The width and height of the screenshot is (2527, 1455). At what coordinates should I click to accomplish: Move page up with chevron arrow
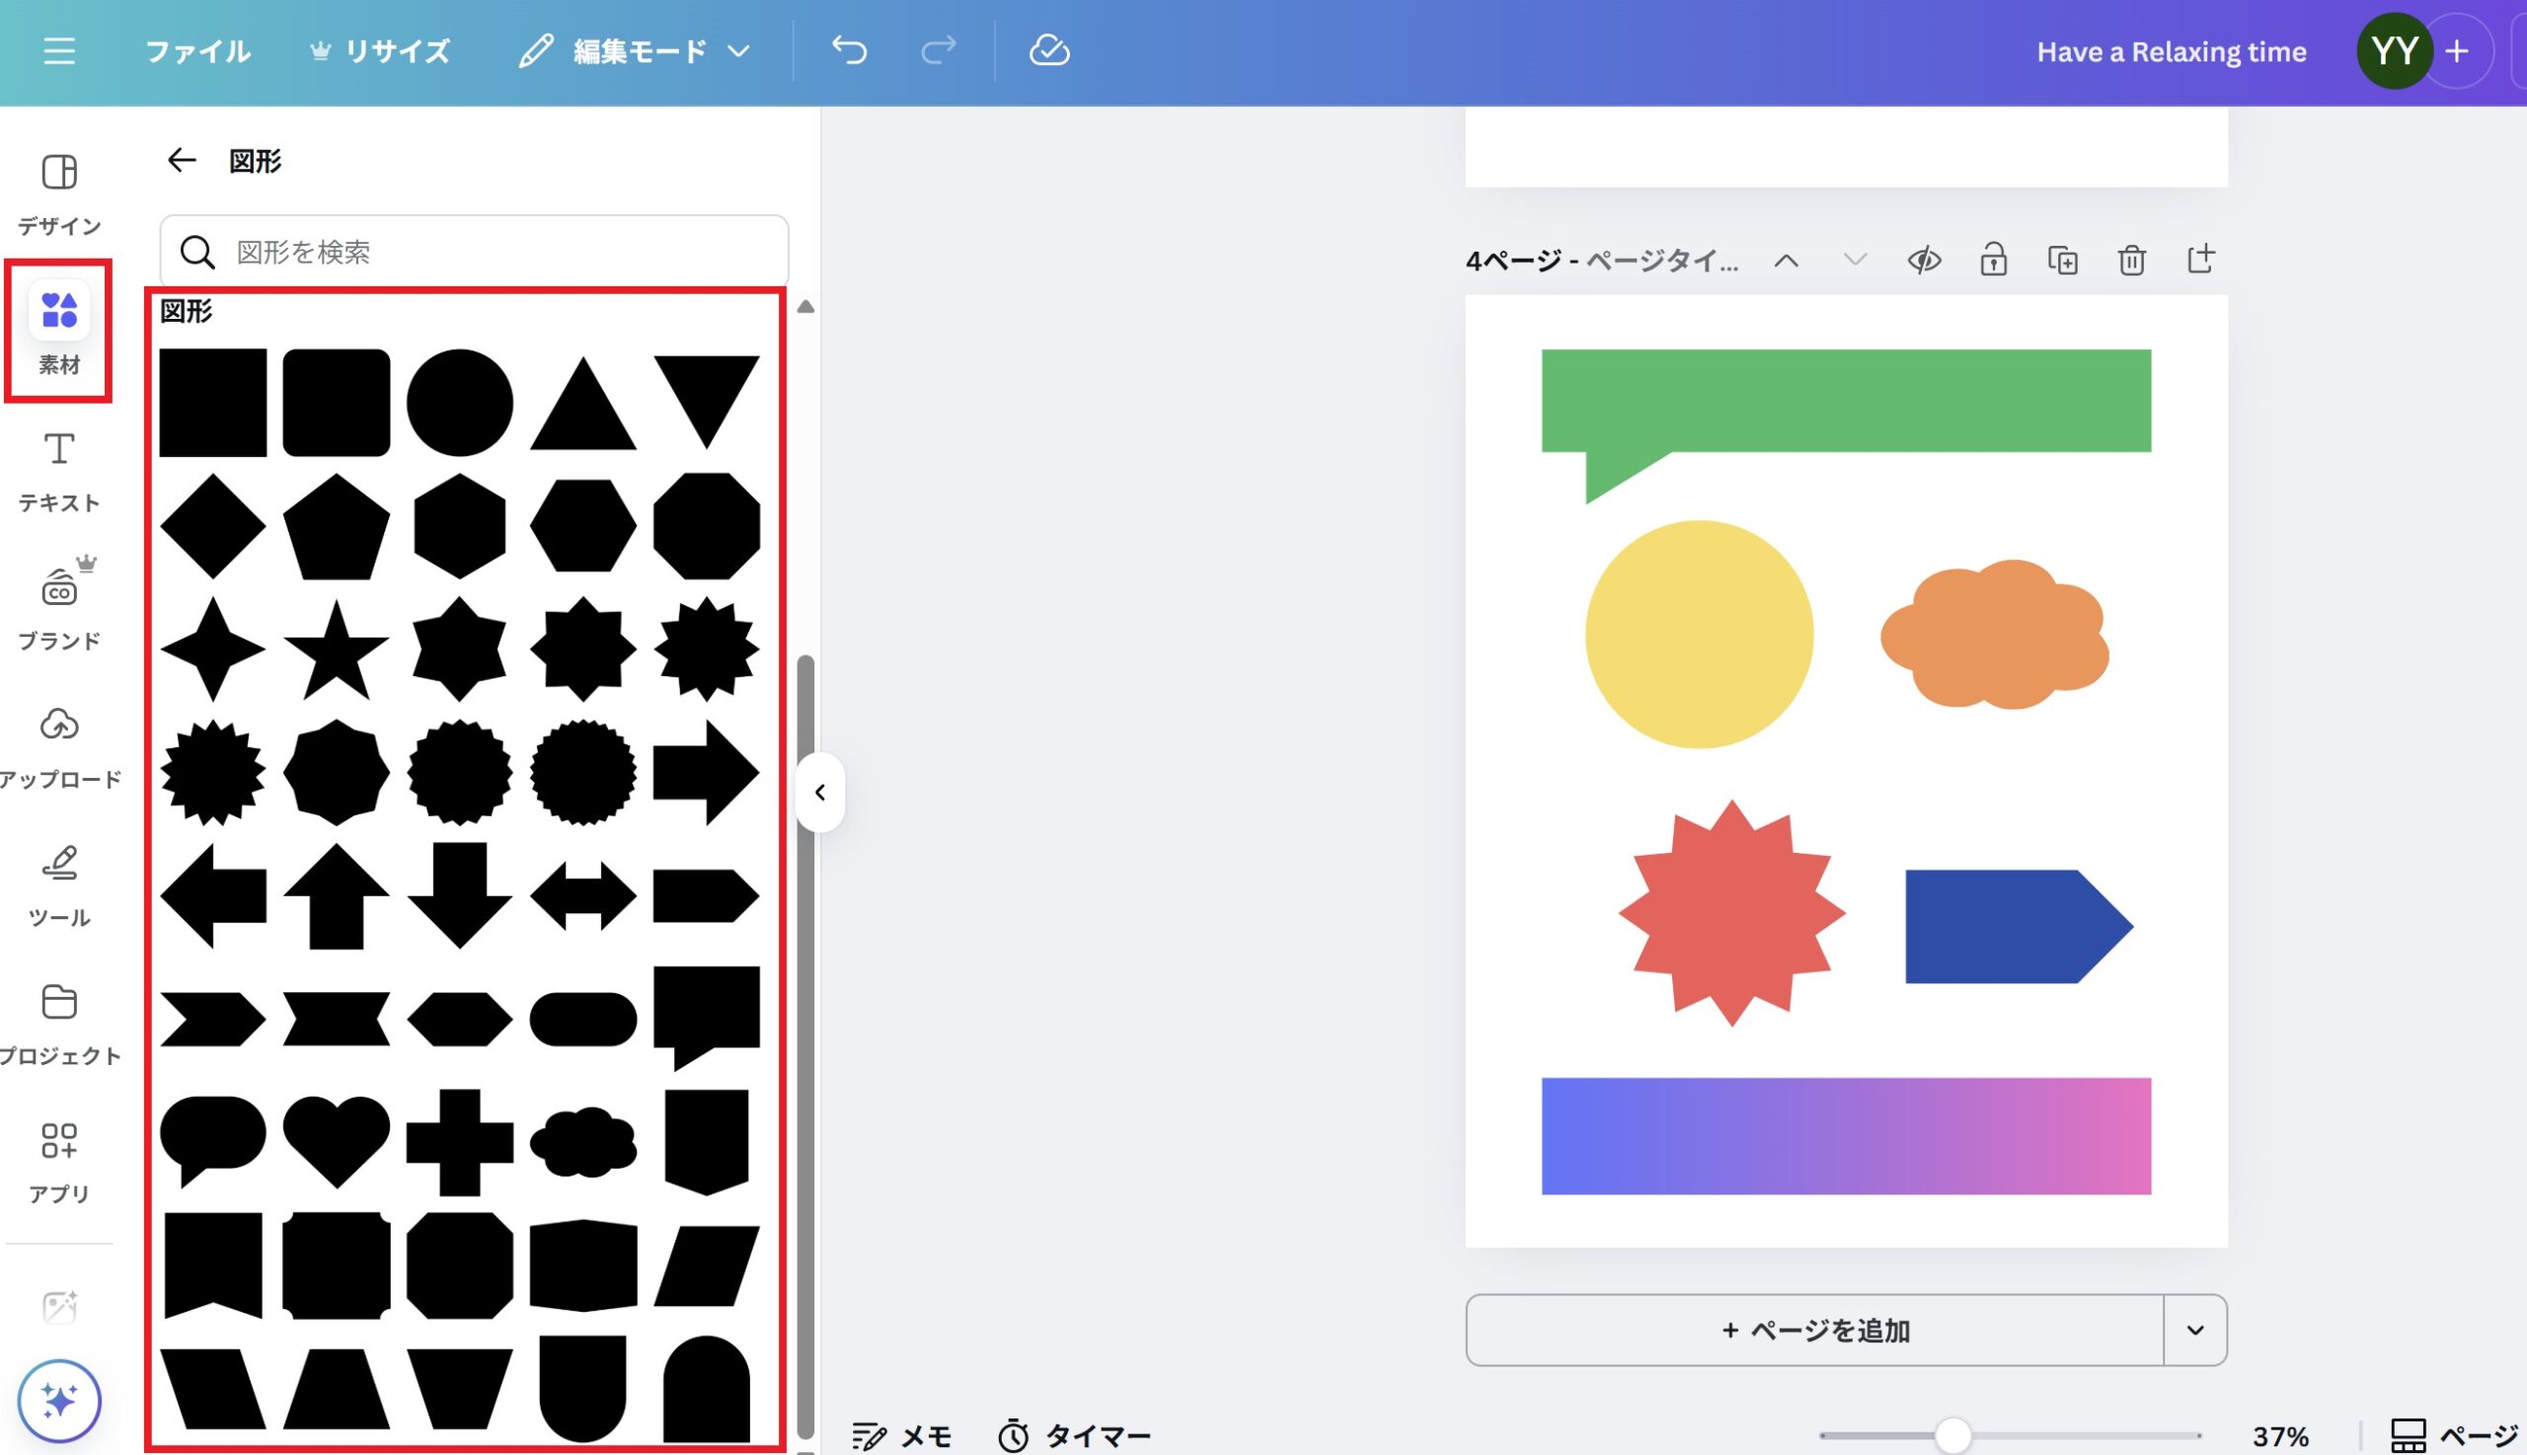coord(1786,261)
